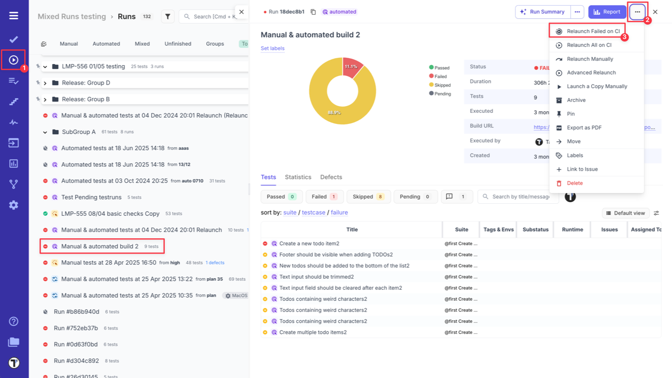Open project Settings via the gear icon

(14, 205)
